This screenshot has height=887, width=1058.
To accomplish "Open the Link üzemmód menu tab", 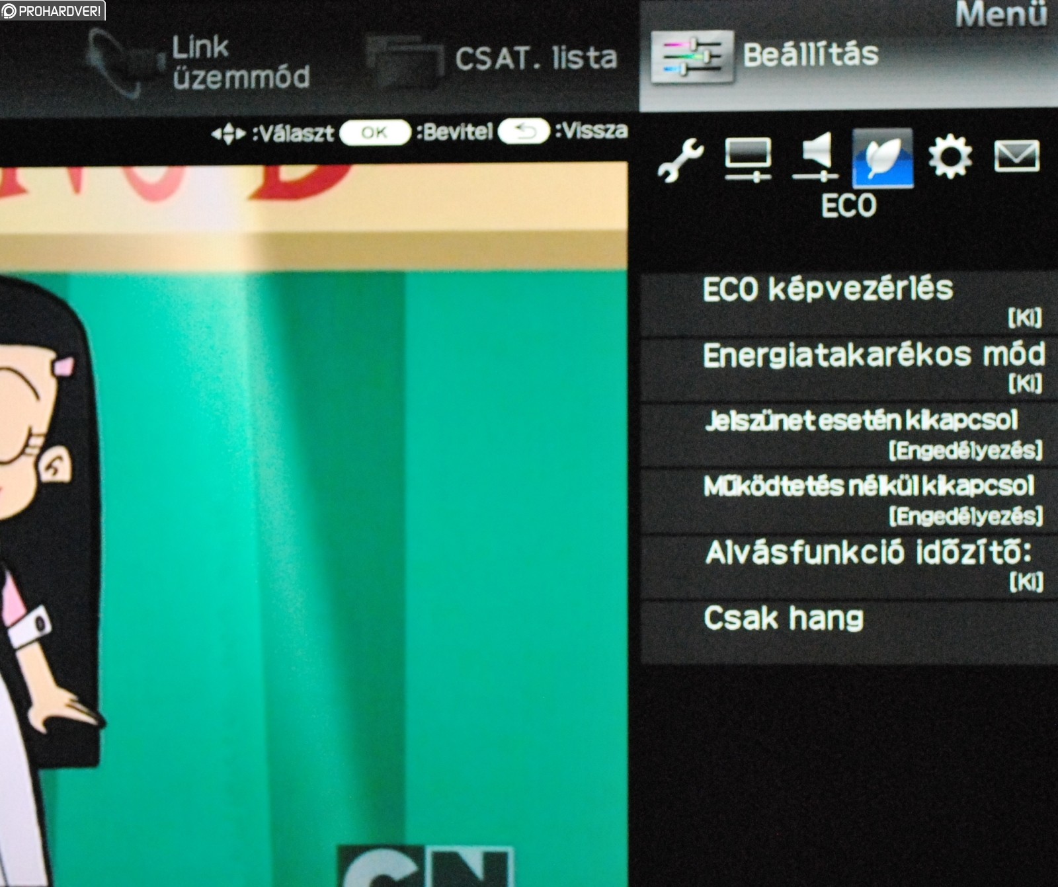I will pos(198,63).
